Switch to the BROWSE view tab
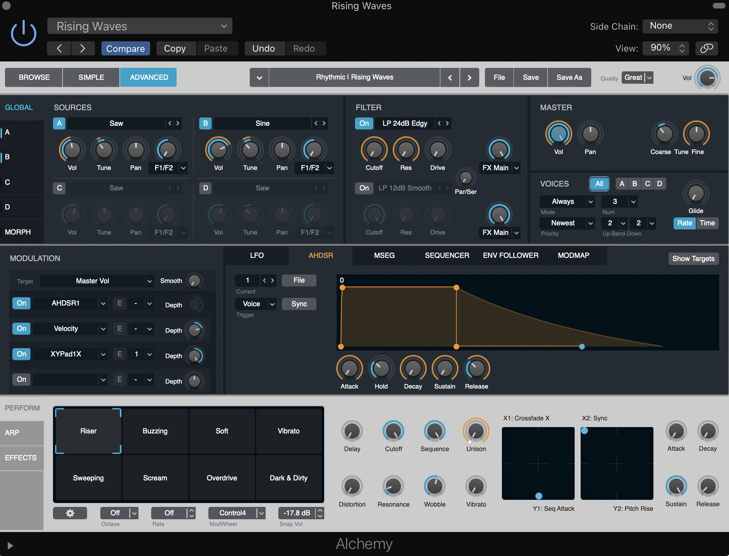This screenshot has height=556, width=729. [x=34, y=77]
